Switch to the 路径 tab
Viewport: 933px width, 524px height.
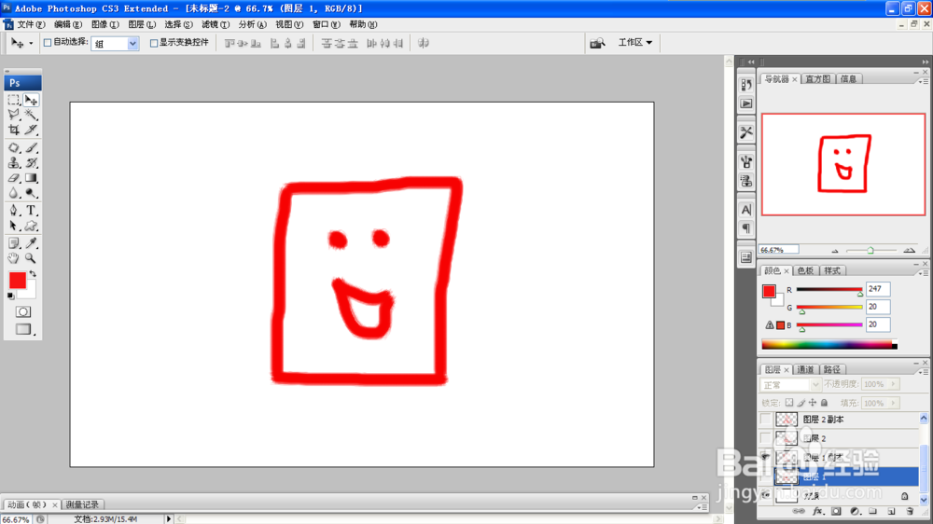click(x=832, y=369)
